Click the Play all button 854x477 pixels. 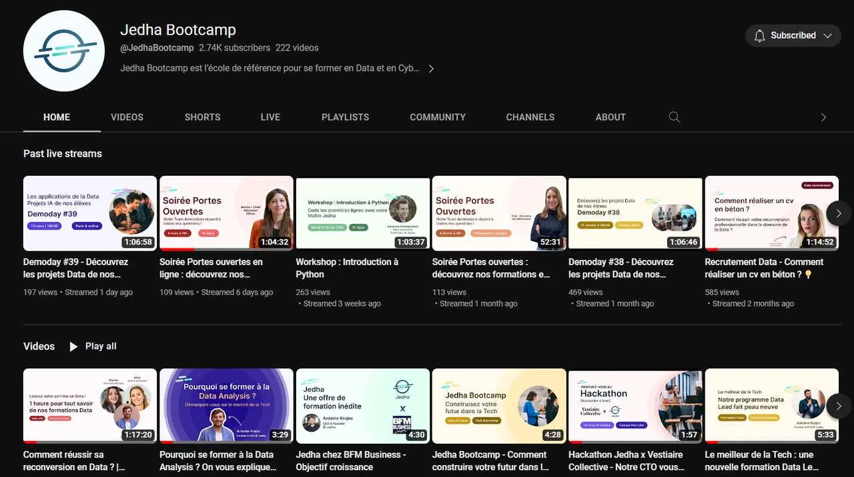click(x=93, y=346)
